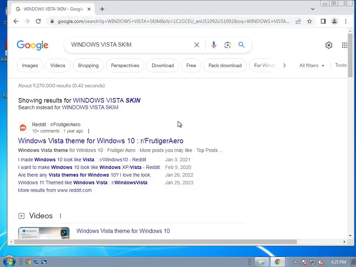Open the 4:25 PM system clock
The height and width of the screenshot is (267, 356).
click(338, 262)
